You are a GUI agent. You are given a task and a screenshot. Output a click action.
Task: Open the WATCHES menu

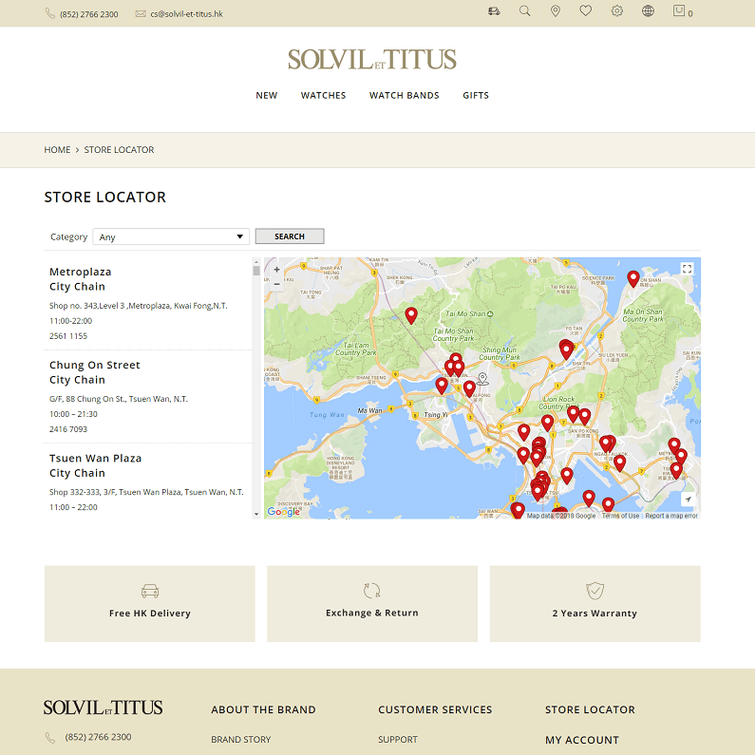click(x=323, y=95)
